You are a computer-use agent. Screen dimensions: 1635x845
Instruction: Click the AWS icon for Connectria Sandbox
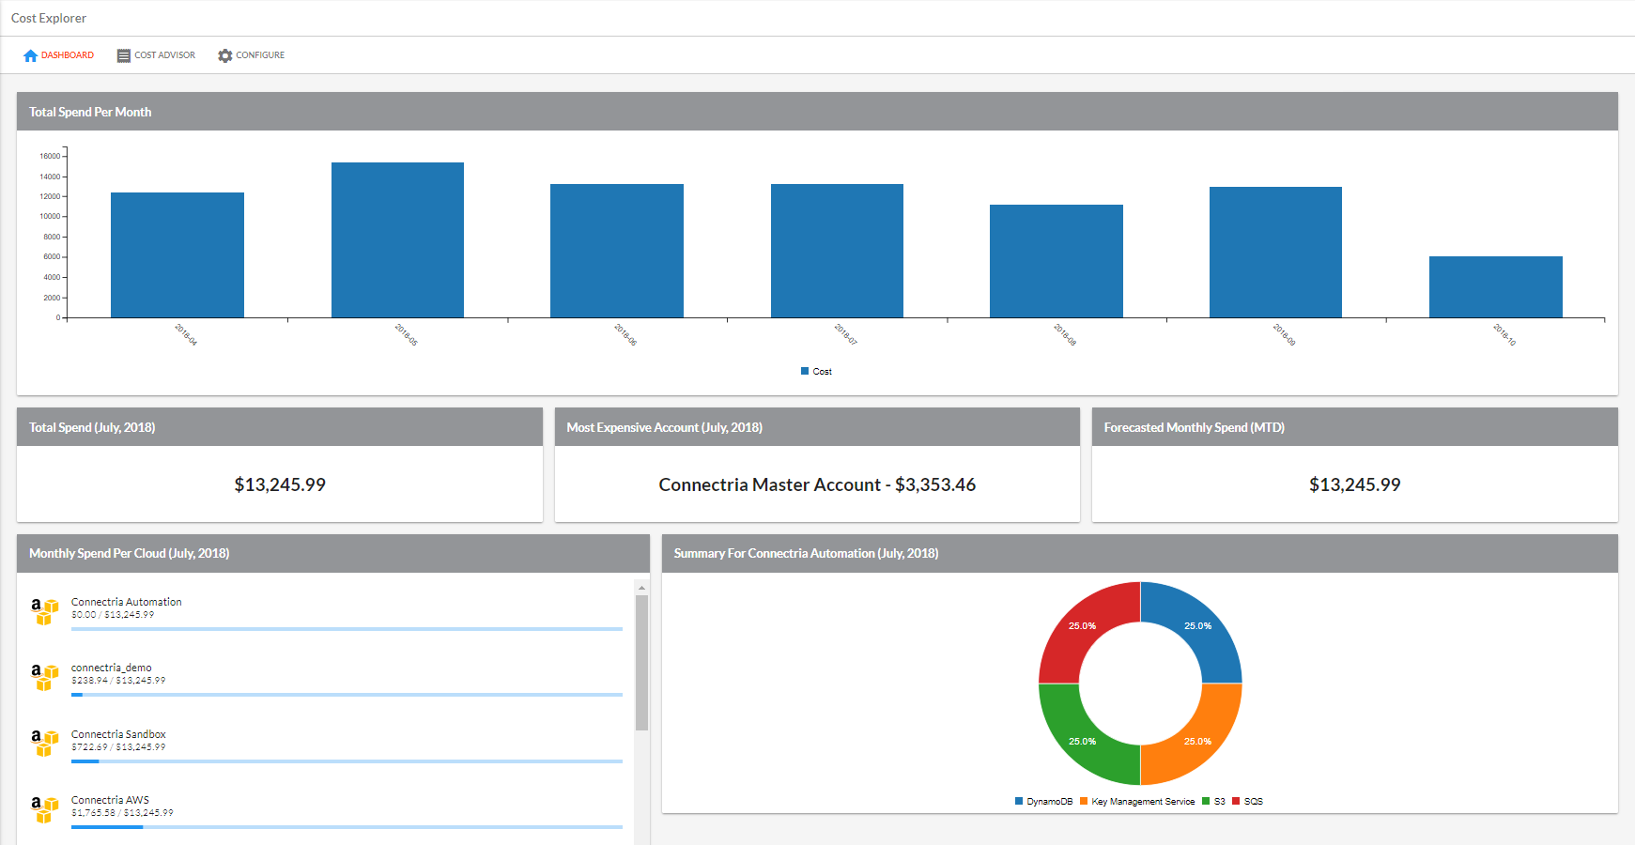[x=44, y=744]
